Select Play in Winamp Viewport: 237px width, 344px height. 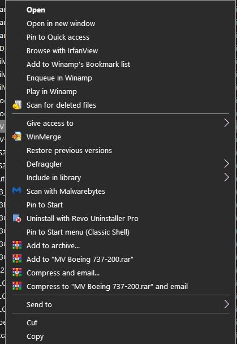pos(51,91)
